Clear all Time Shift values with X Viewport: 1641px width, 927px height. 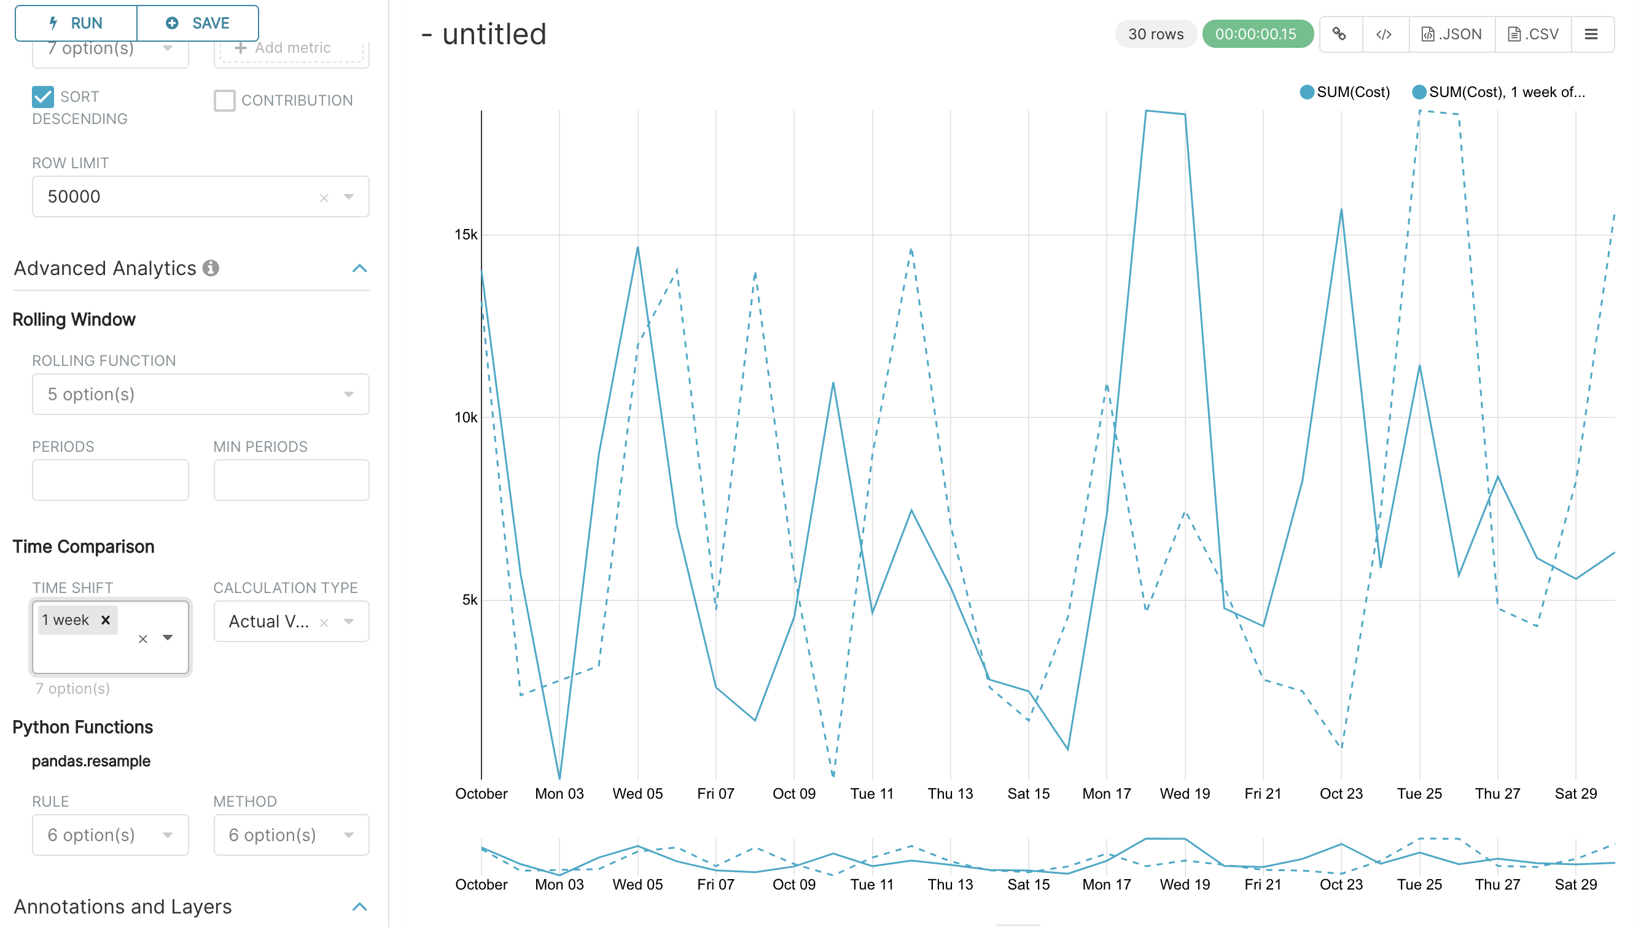click(x=142, y=638)
